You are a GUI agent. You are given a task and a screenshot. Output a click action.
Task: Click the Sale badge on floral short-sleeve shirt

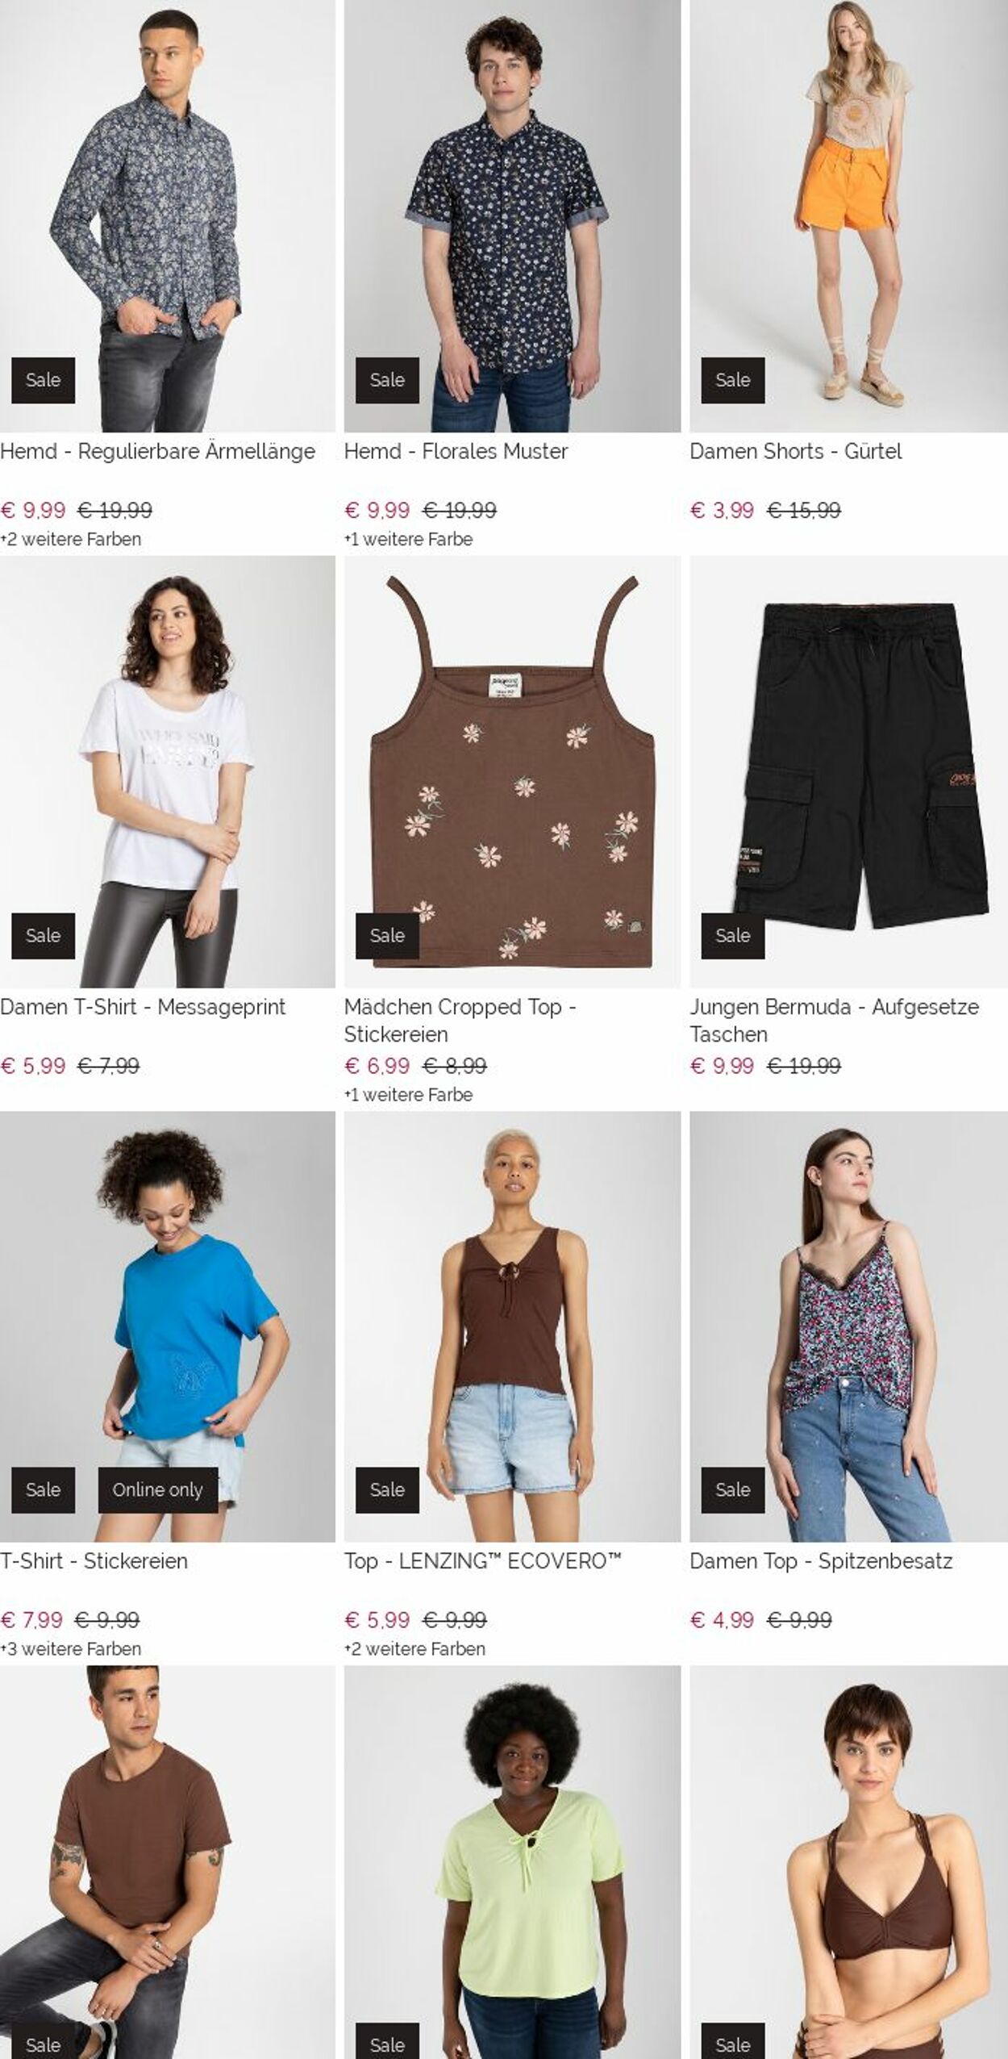[387, 380]
